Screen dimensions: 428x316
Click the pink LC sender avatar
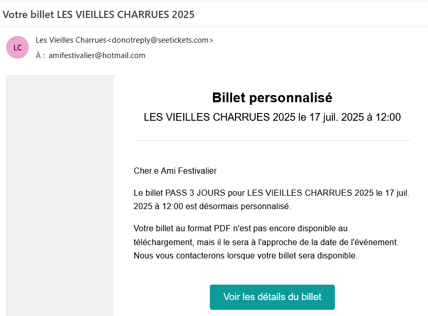coord(17,47)
